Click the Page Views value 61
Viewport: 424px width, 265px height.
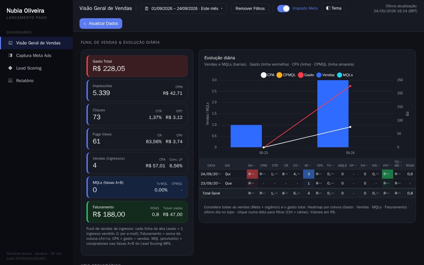[96, 141]
